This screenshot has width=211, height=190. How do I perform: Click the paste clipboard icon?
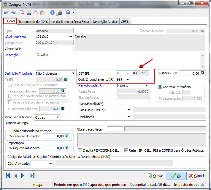[43, 13]
